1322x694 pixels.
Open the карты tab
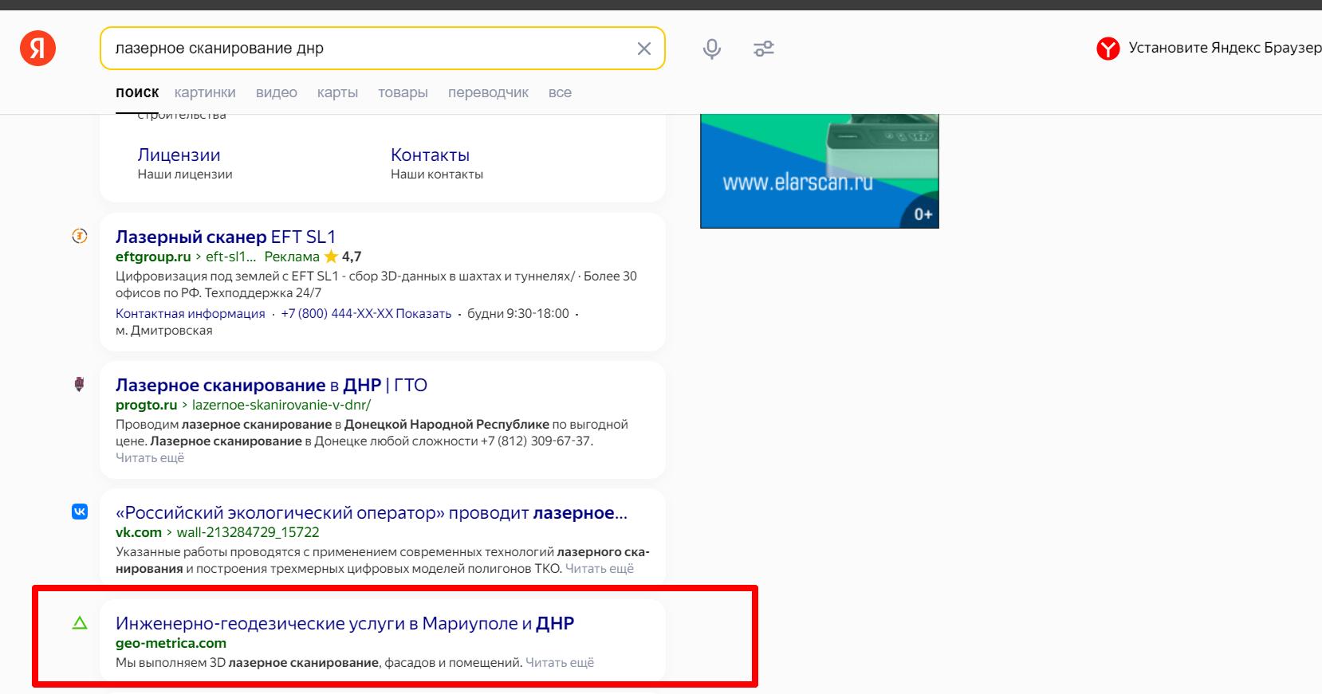337,92
